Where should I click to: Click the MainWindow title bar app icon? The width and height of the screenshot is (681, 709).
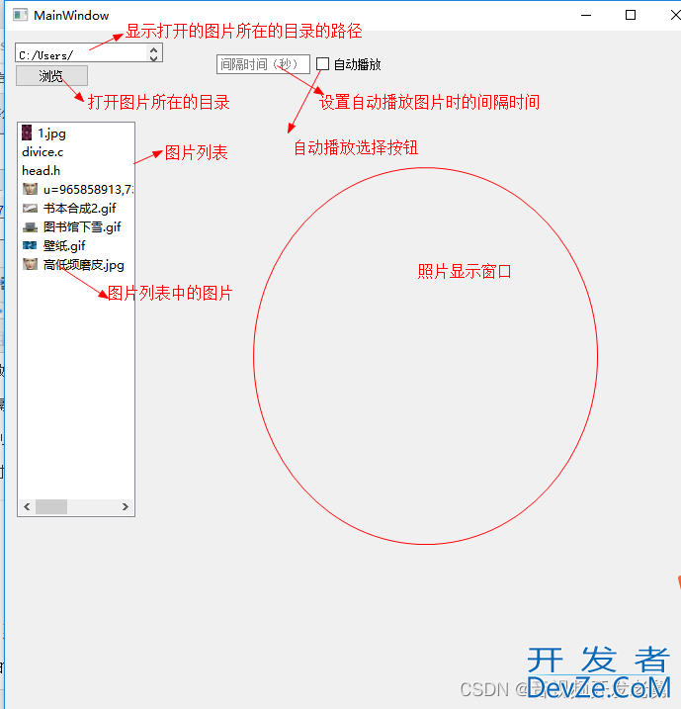click(x=19, y=15)
